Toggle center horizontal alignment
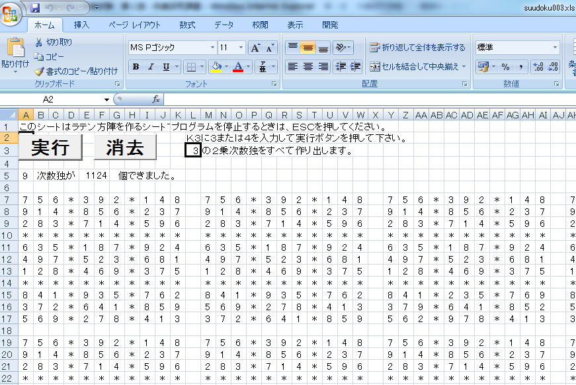Viewport: 576px width, 385px height. (x=308, y=67)
